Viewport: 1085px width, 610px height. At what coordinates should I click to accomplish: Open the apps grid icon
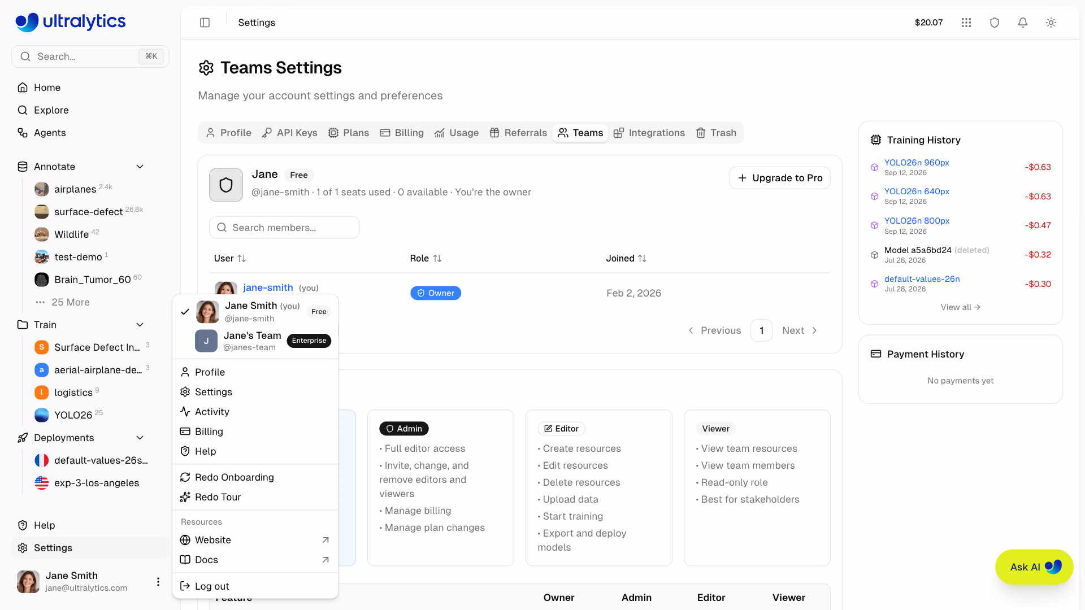(966, 23)
